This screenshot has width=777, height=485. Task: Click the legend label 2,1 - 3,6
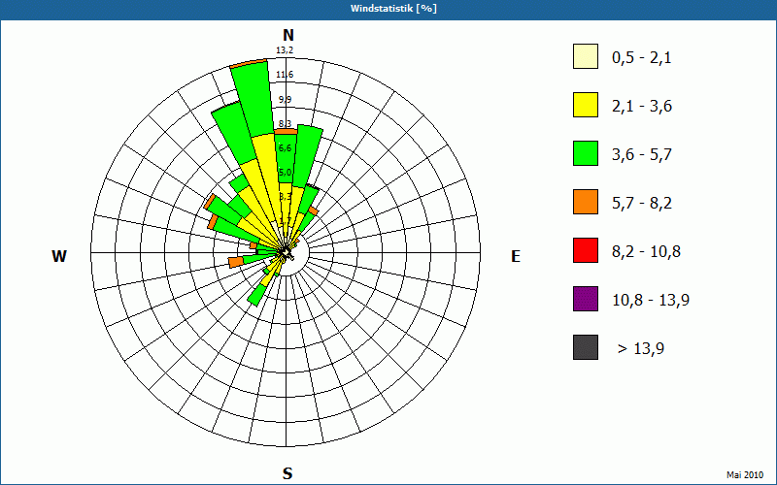(x=642, y=107)
